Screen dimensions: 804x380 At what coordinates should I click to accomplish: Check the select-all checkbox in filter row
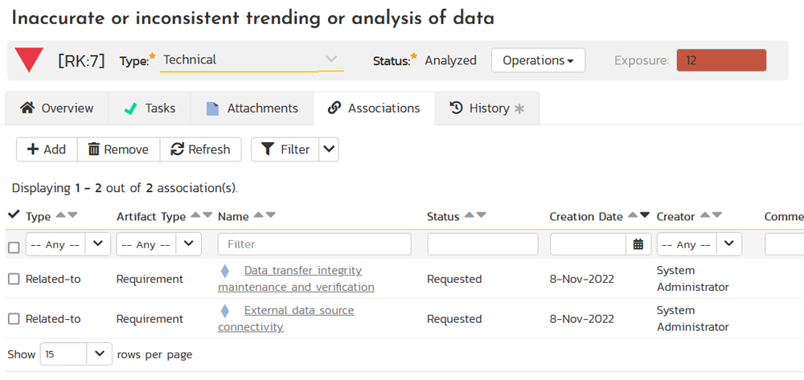click(14, 247)
